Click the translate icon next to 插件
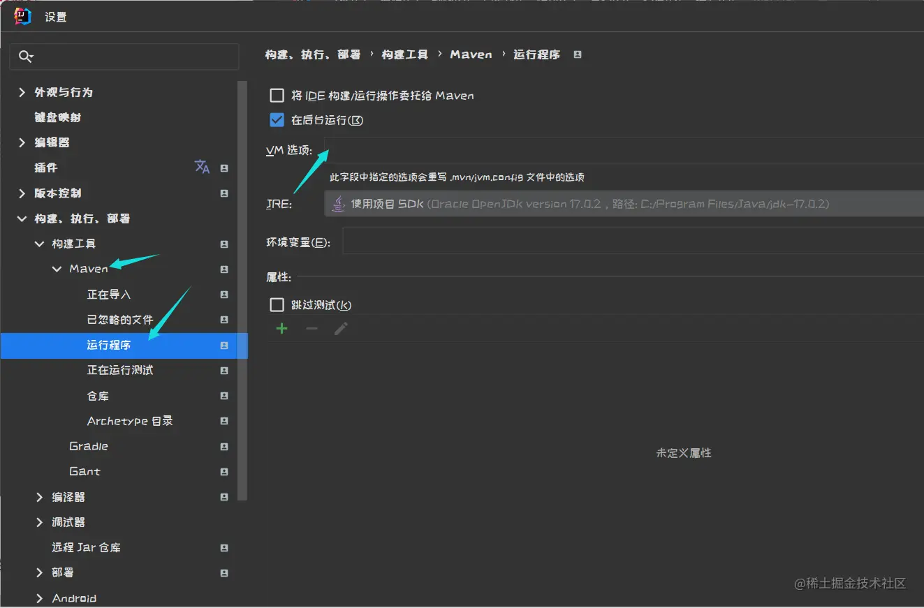Image resolution: width=924 pixels, height=608 pixels. click(202, 167)
